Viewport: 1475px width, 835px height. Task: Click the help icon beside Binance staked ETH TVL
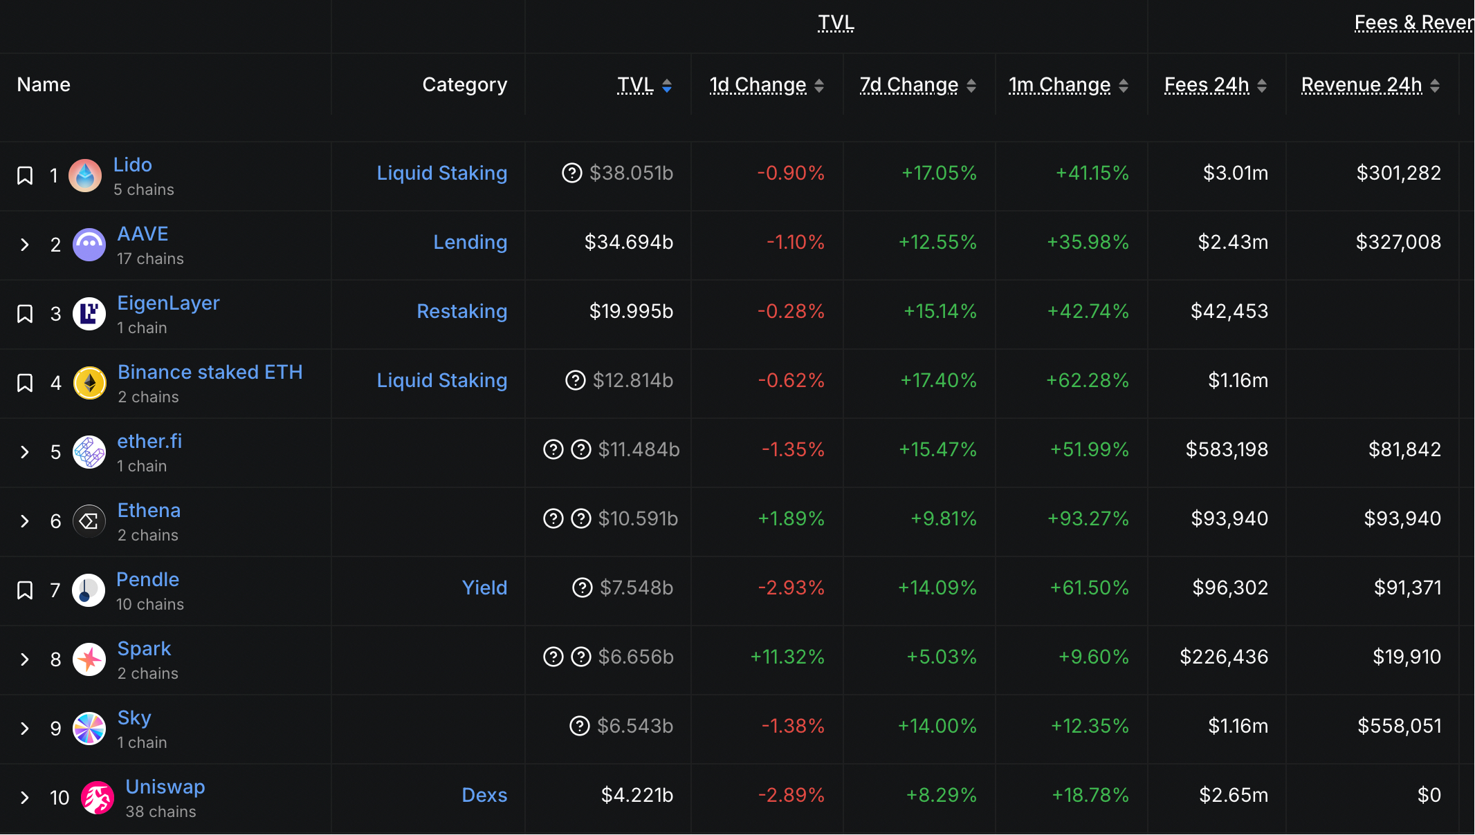576,380
